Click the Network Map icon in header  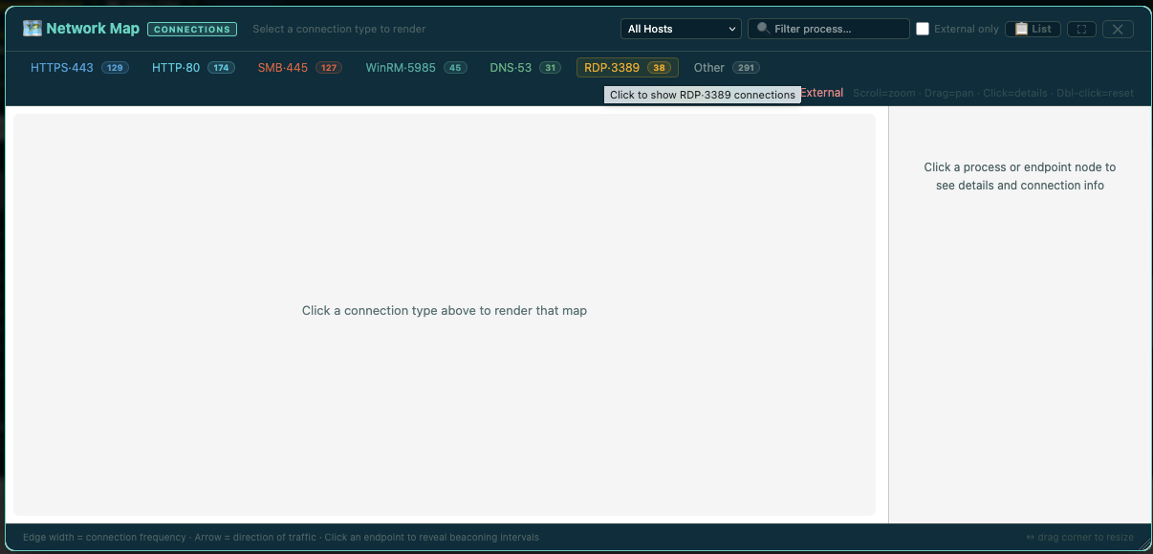tap(33, 29)
